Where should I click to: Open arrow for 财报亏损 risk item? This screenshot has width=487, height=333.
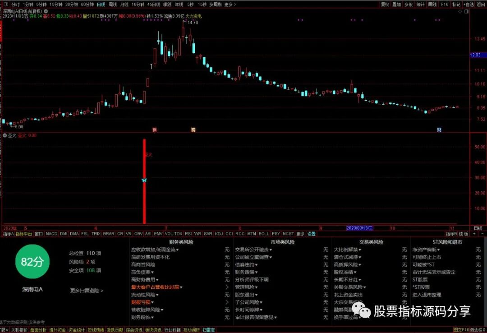click(227, 302)
